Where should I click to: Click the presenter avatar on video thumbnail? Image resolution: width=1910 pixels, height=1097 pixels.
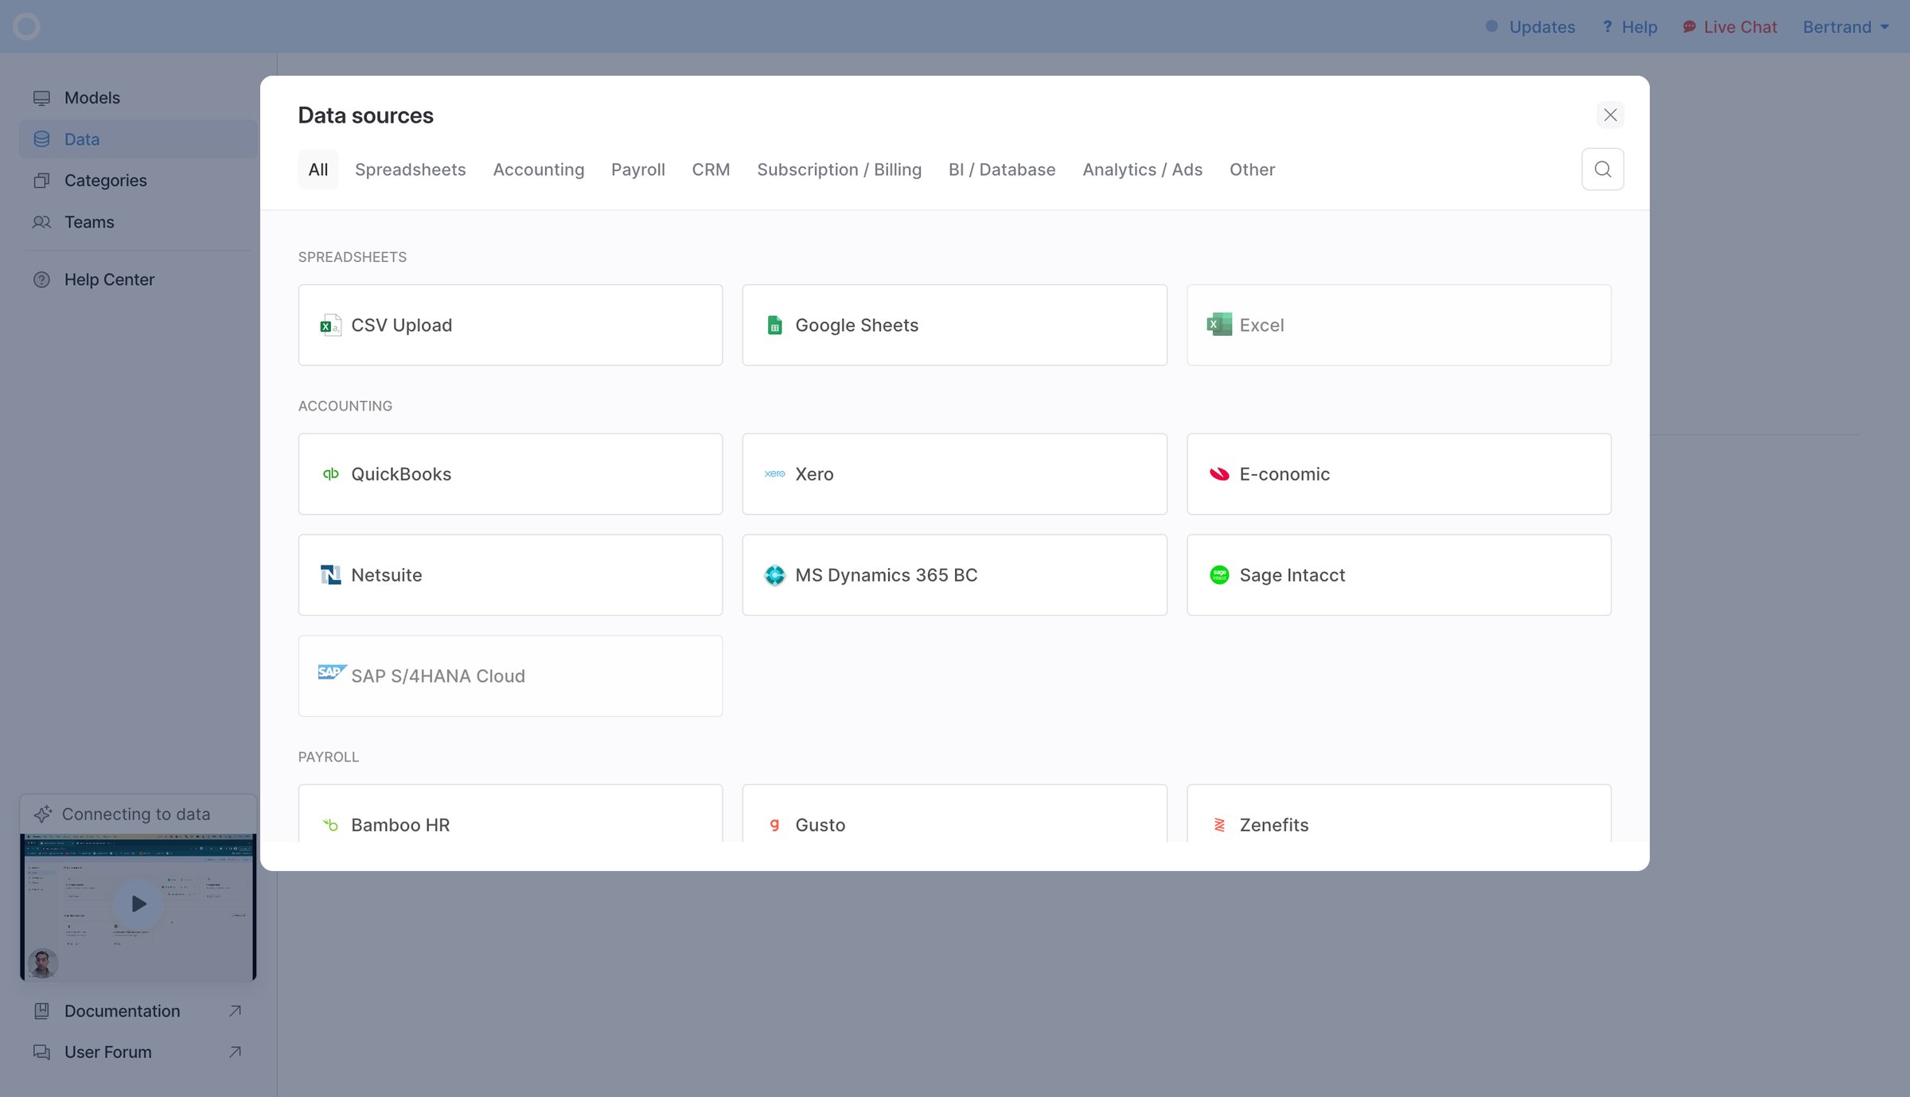tap(42, 963)
